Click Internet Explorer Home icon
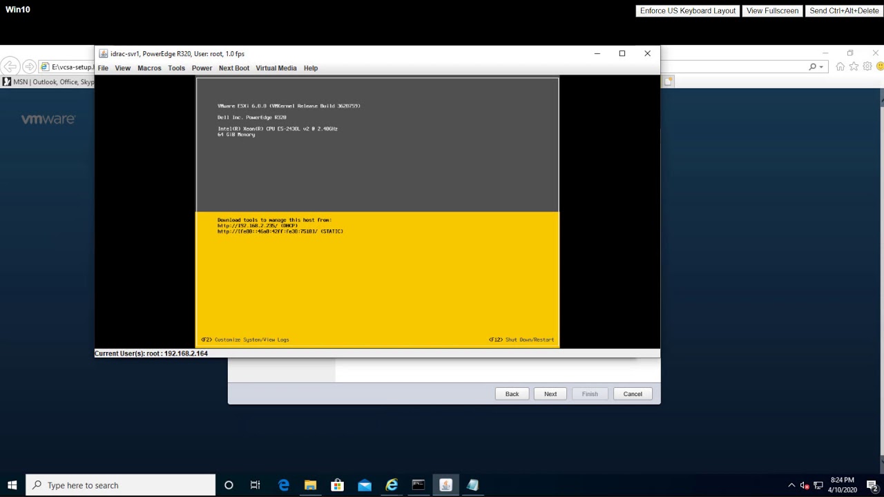This screenshot has height=497, width=884. coord(840,67)
